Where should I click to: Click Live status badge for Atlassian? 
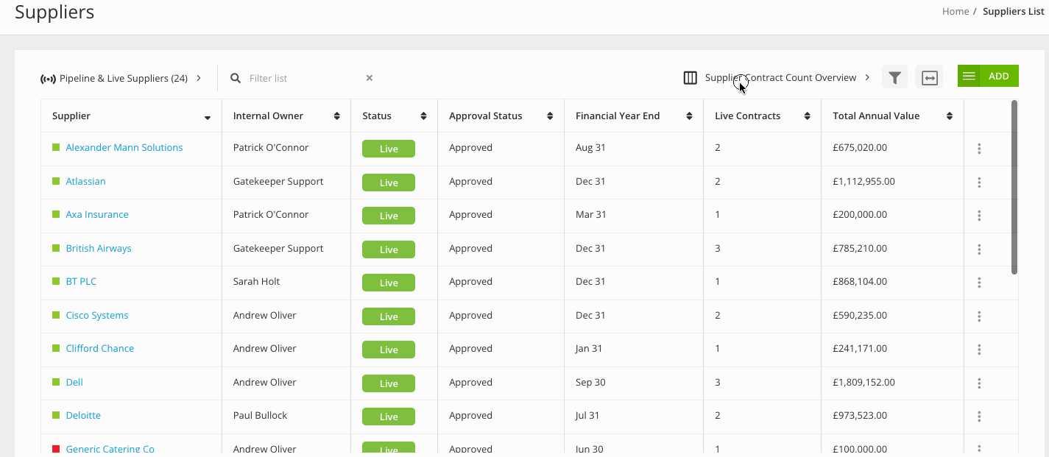coord(389,183)
